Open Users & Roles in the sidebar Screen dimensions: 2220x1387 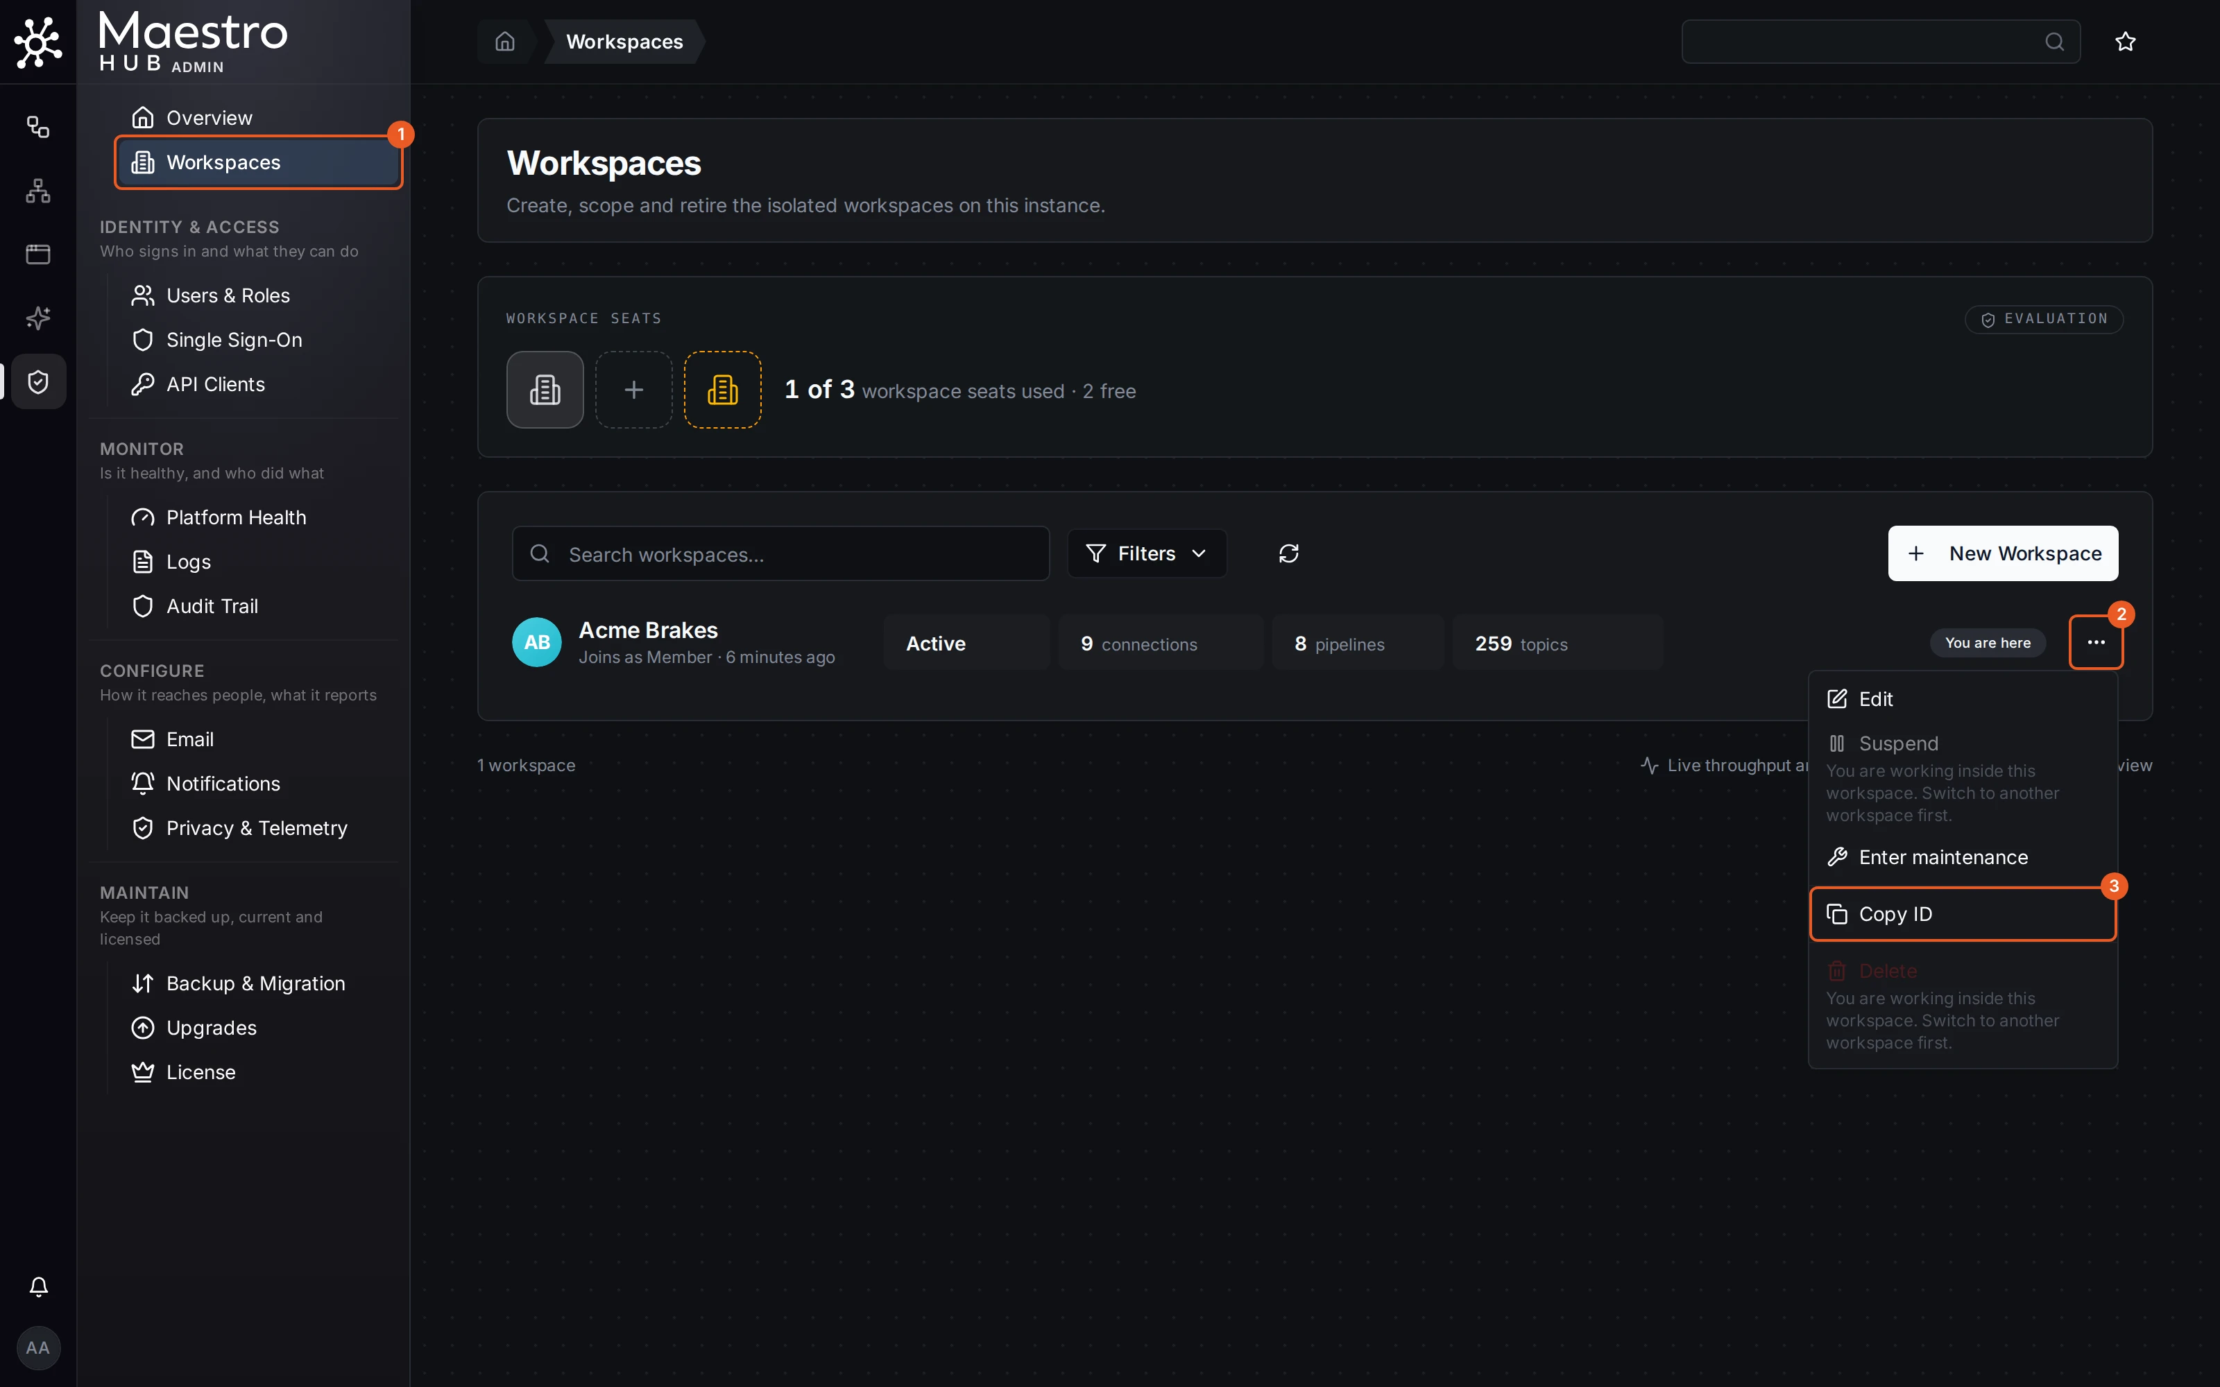(x=259, y=295)
